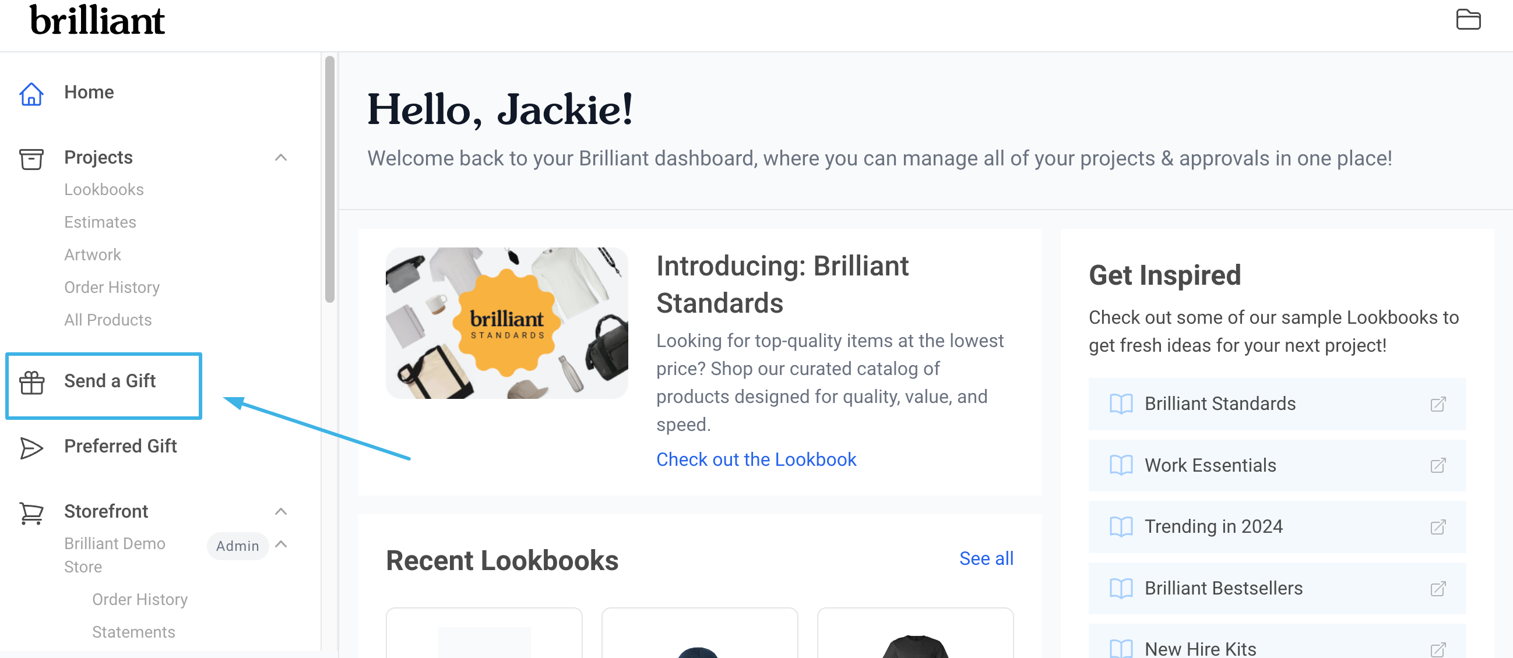
Task: Collapse Brilliant Demo Store chevron beside Admin
Action: click(281, 544)
